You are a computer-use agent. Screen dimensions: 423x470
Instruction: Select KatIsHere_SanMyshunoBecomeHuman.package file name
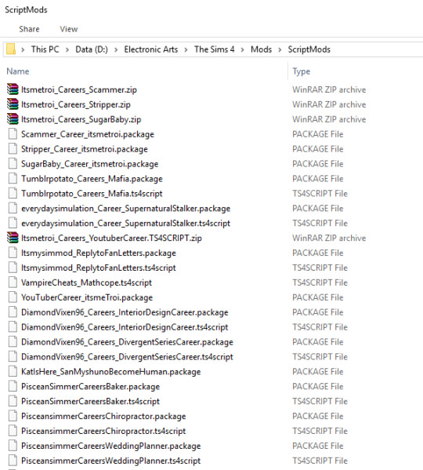110,372
